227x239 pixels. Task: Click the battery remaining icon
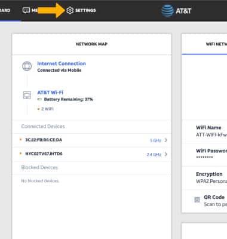click(x=39, y=99)
